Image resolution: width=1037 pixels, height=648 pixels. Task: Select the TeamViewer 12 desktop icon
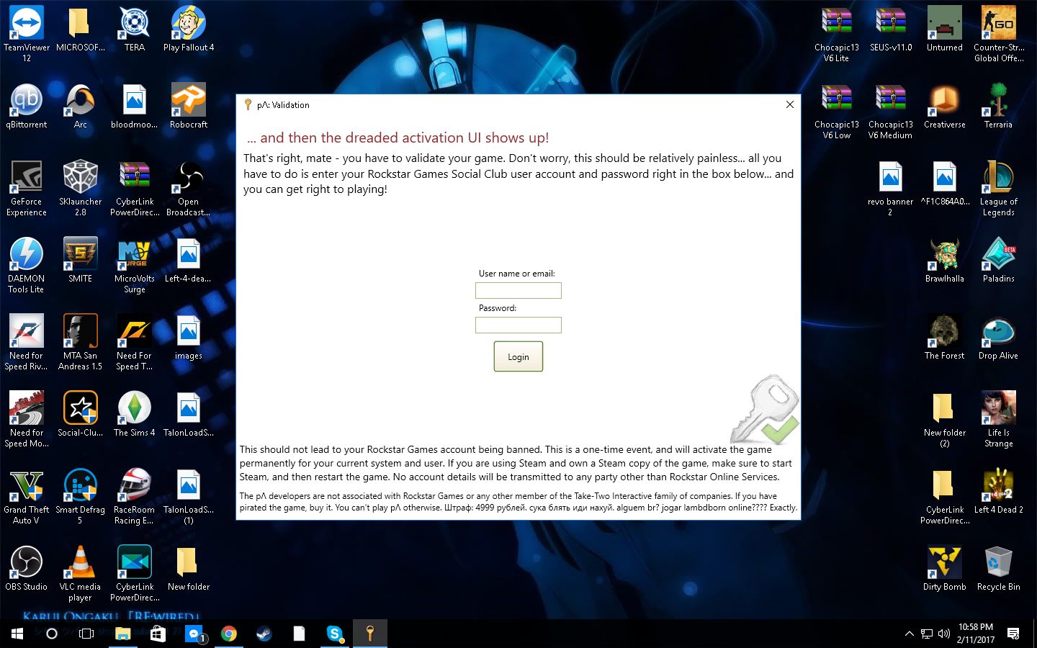coord(27,34)
